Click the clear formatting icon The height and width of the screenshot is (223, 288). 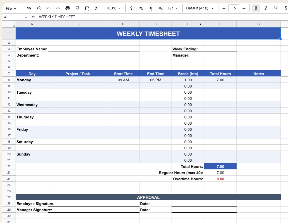click(96, 8)
